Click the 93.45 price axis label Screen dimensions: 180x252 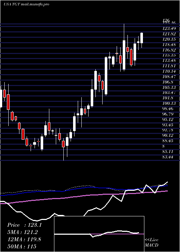tap(168, 125)
